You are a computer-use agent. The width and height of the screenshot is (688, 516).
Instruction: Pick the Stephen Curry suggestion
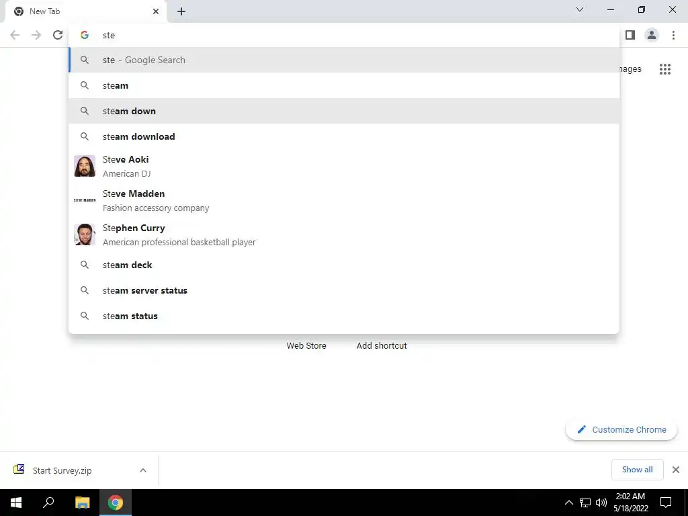coord(344,234)
